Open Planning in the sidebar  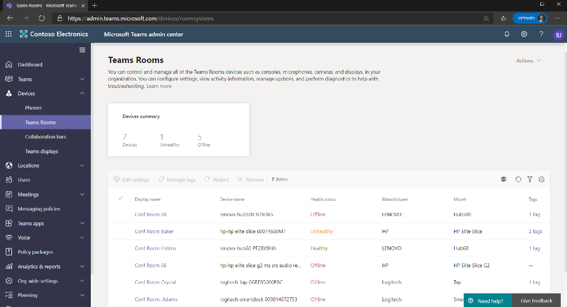27,295
